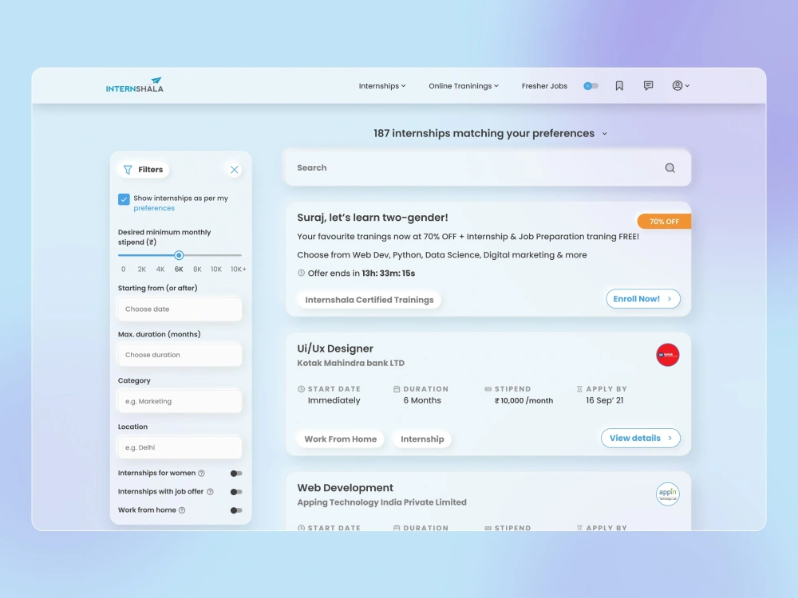
Task: Enable Work from home toggle
Action: (x=236, y=510)
